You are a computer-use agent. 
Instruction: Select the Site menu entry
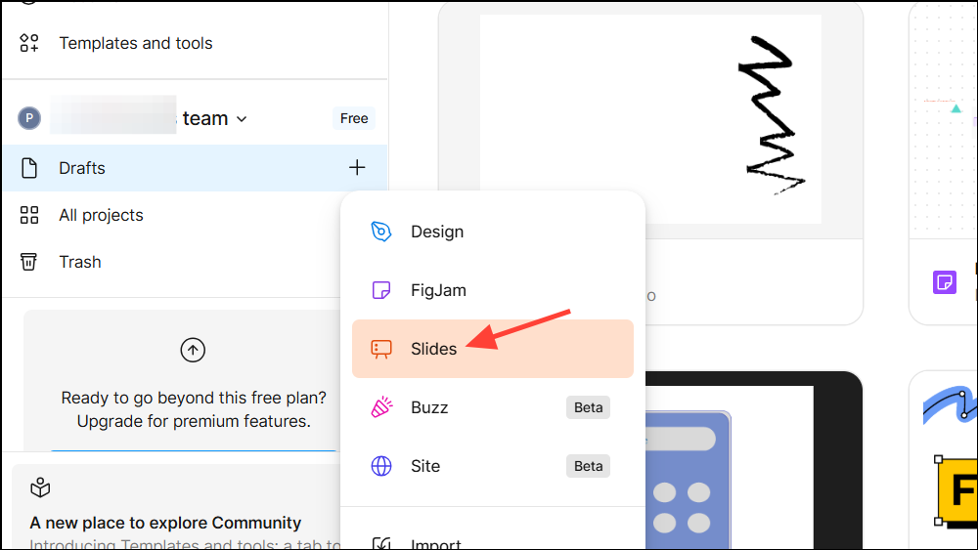pos(425,466)
